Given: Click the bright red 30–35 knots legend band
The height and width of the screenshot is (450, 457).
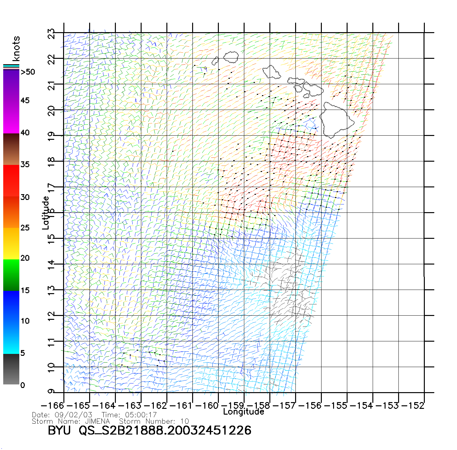Looking at the screenshot, I should [11, 181].
